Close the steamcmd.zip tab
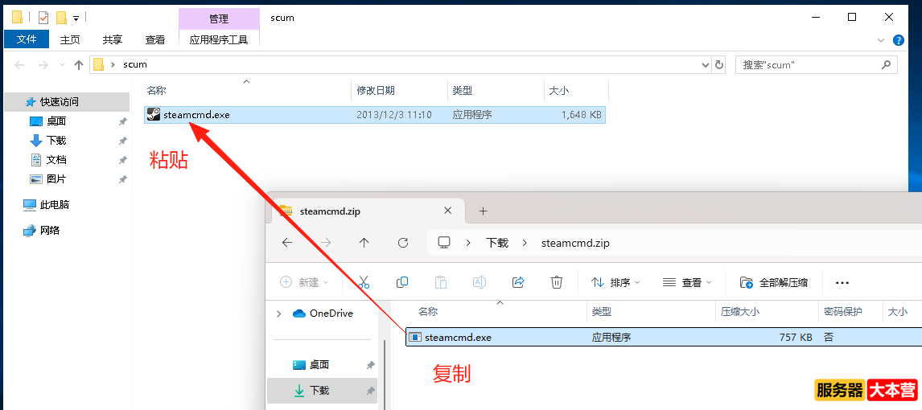The height and width of the screenshot is (410, 922). pos(447,211)
